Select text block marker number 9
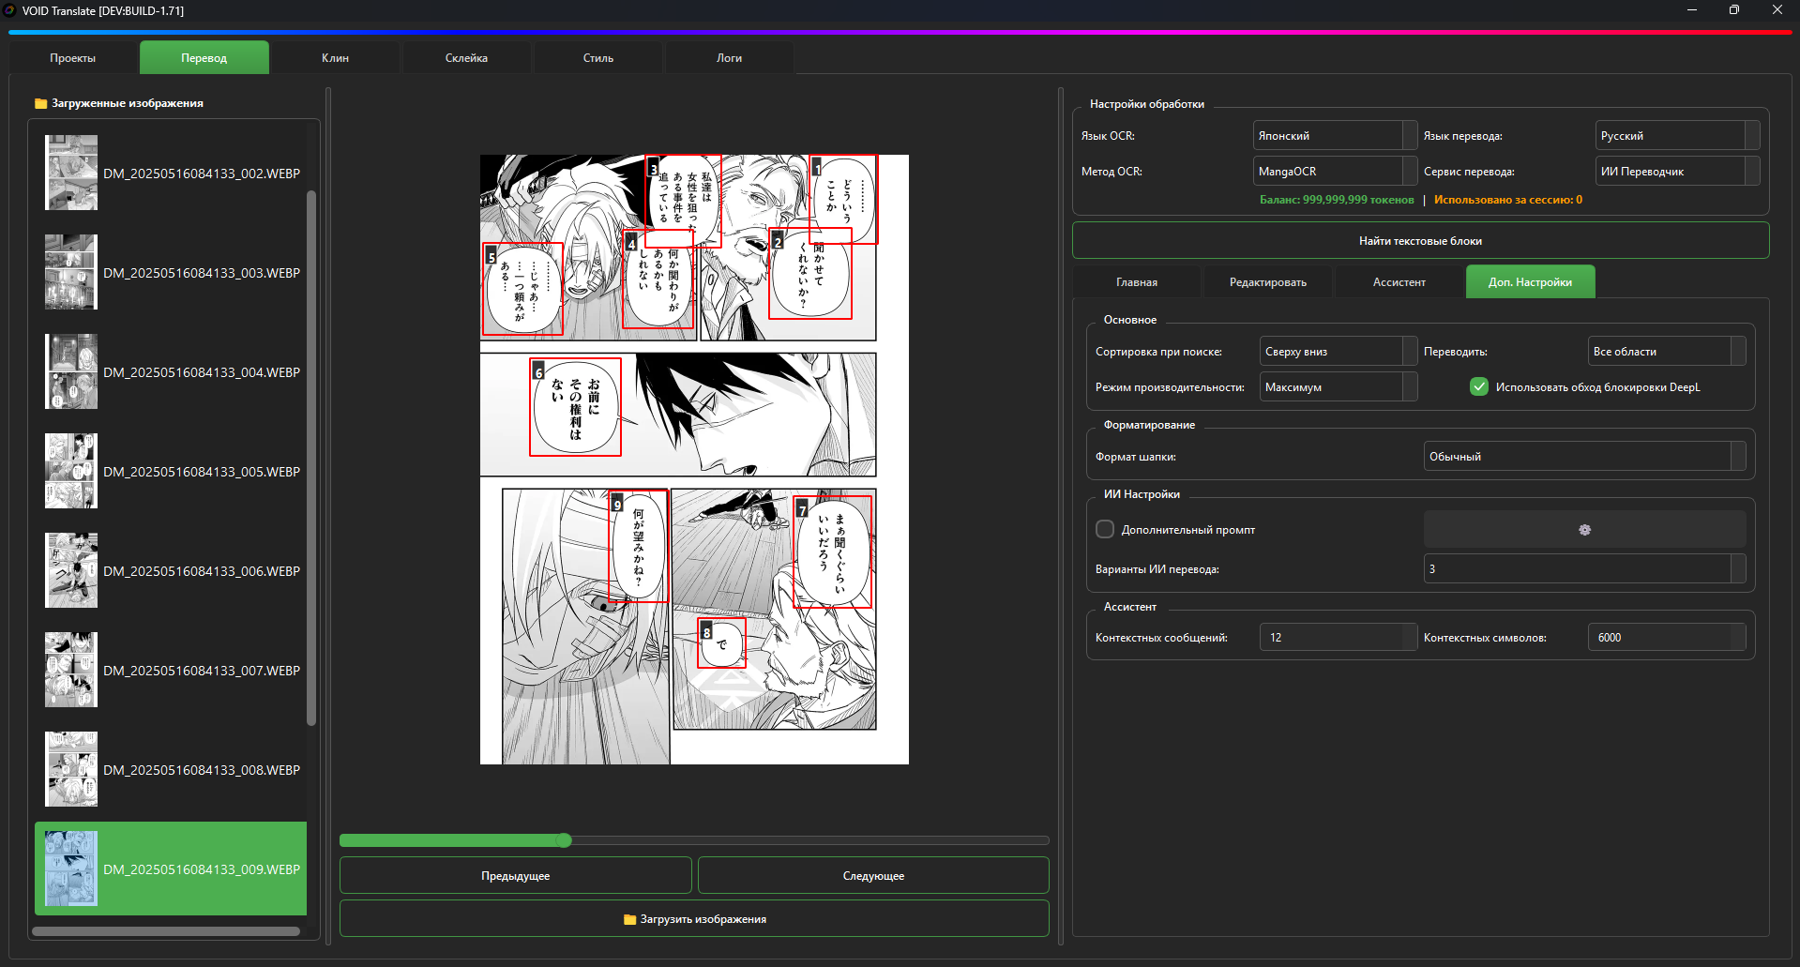This screenshot has width=1800, height=967. 617,505
